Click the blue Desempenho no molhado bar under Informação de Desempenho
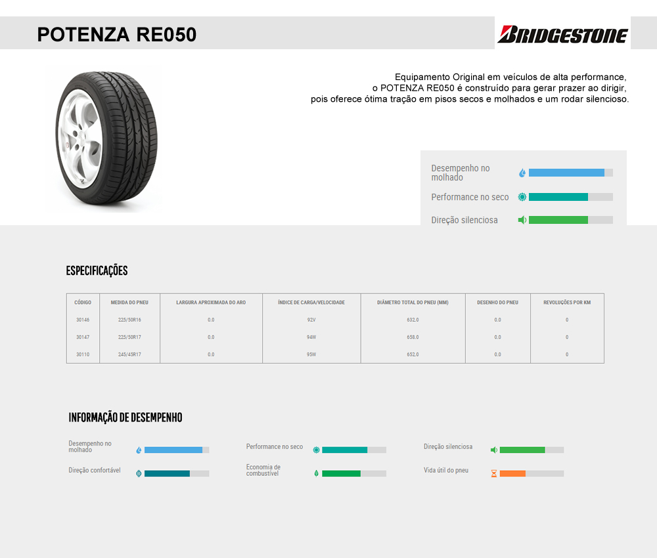657x558 pixels. pos(177,450)
